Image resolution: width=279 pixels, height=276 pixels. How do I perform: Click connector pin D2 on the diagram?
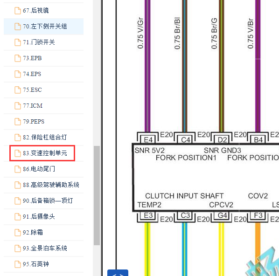(x=222, y=140)
